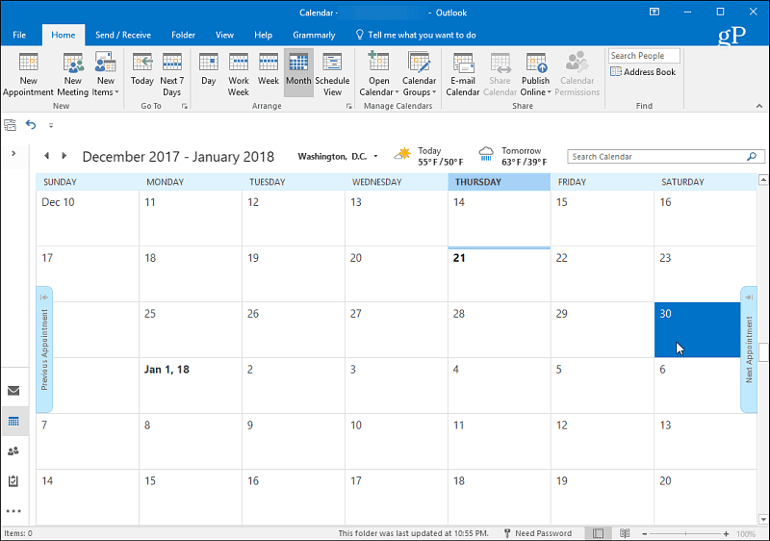Click Tell me what you want to do

(416, 35)
